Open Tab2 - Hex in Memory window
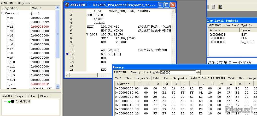The image size is (257, 116). 170,78
